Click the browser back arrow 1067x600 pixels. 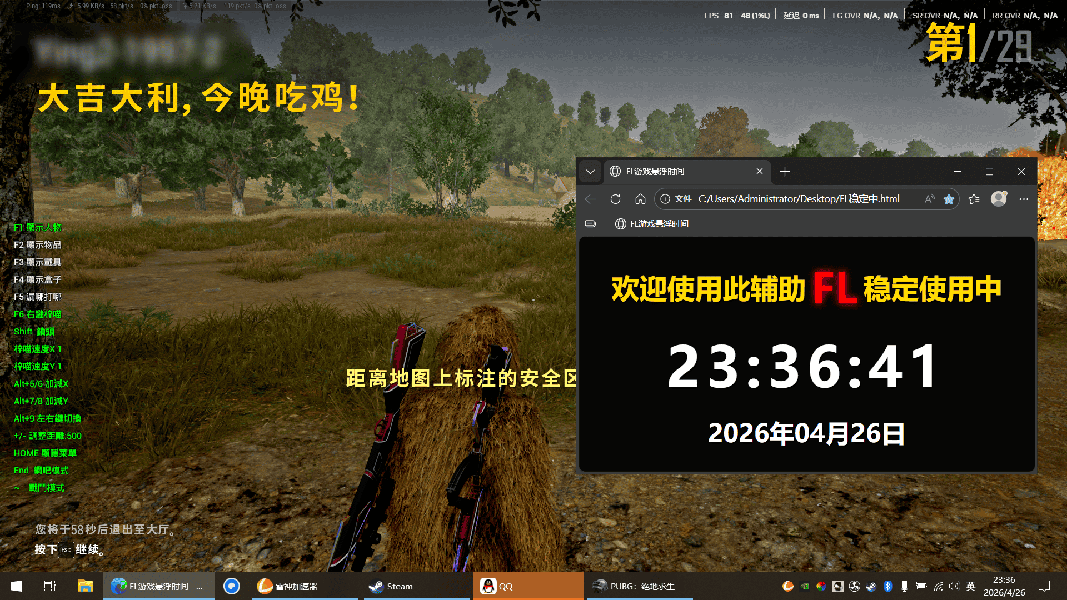point(590,199)
